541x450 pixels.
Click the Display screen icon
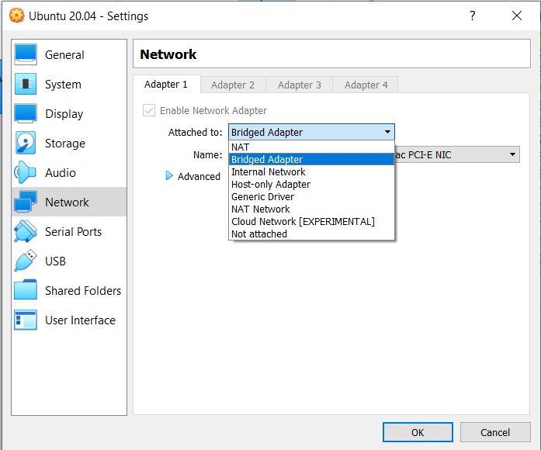tap(26, 113)
